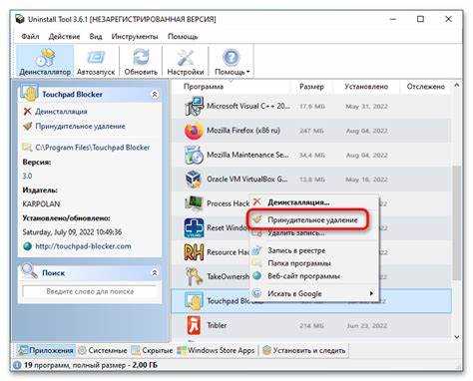This screenshot has height=381, width=473.
Task: Collapse the Touchpad Blocker info panel
Action: [155, 95]
